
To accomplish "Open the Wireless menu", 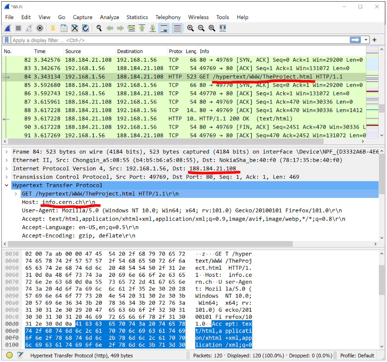I will tap(198, 17).
